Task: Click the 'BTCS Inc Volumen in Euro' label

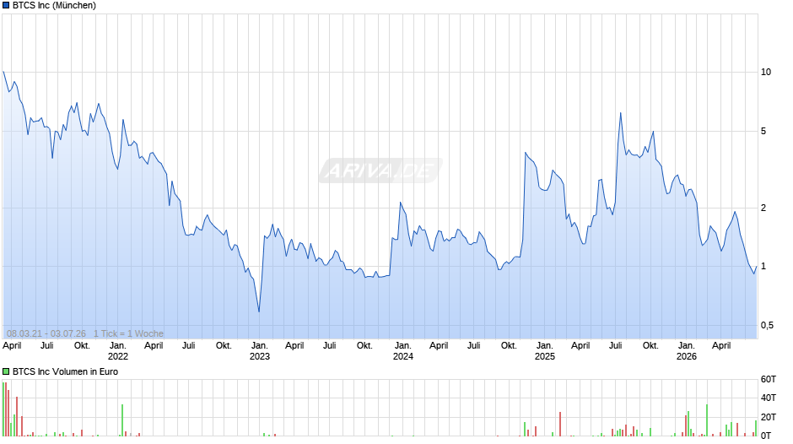Action: coord(65,371)
